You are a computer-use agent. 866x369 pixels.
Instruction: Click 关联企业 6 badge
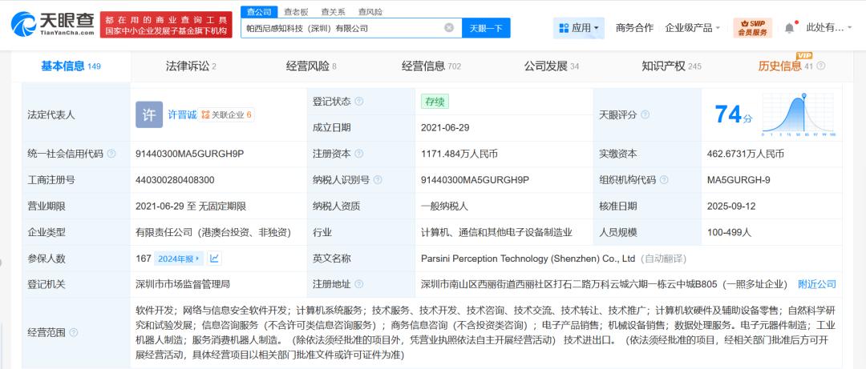[x=226, y=114]
